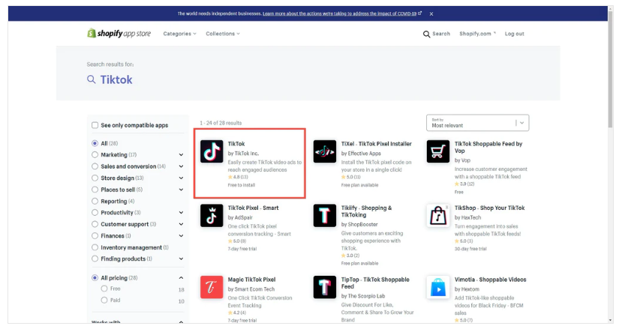Screen dimensions: 619x329
Task: Check See only compatible apps
Action: point(95,125)
